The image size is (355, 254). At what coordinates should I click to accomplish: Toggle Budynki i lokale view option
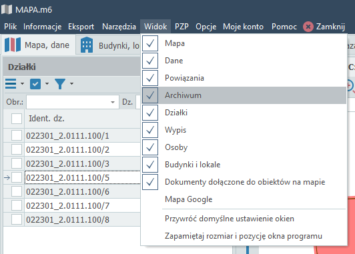click(x=244, y=165)
